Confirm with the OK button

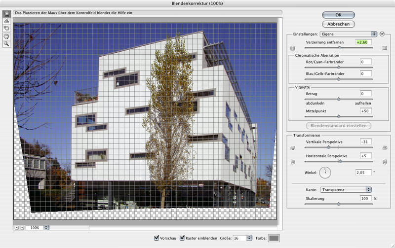coord(338,15)
